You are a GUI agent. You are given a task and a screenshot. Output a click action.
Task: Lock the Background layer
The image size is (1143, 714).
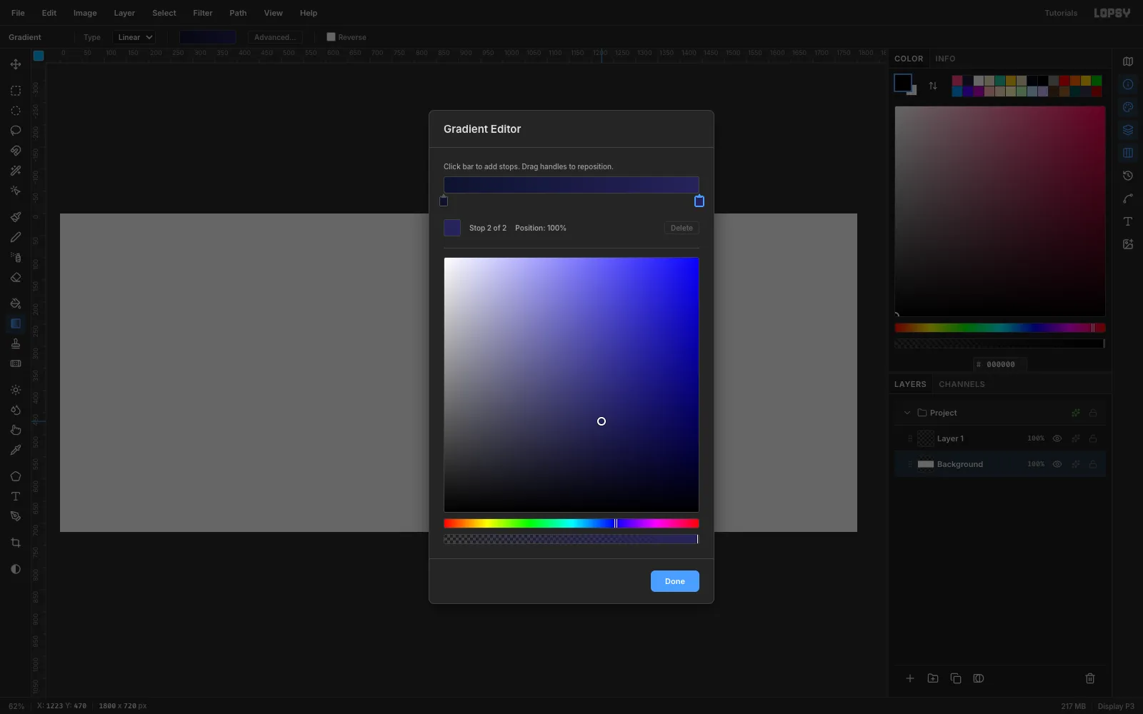1093,464
